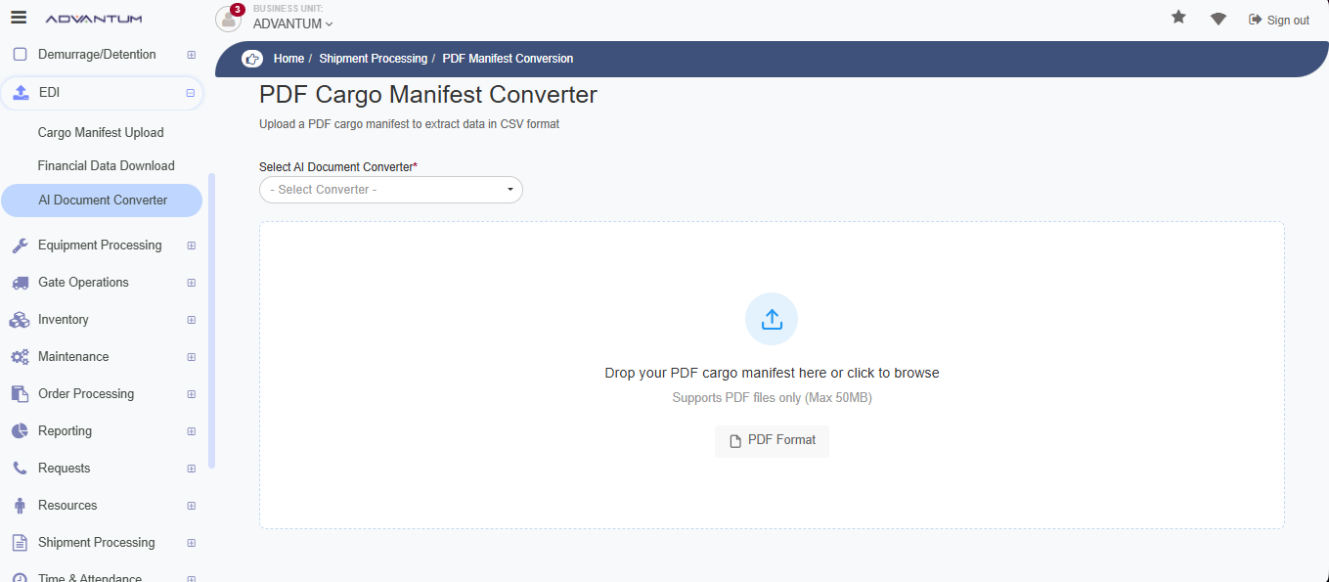This screenshot has height=582, width=1329.
Task: Click the thumbs-up icon in breadcrumb bar
Action: 252,59
